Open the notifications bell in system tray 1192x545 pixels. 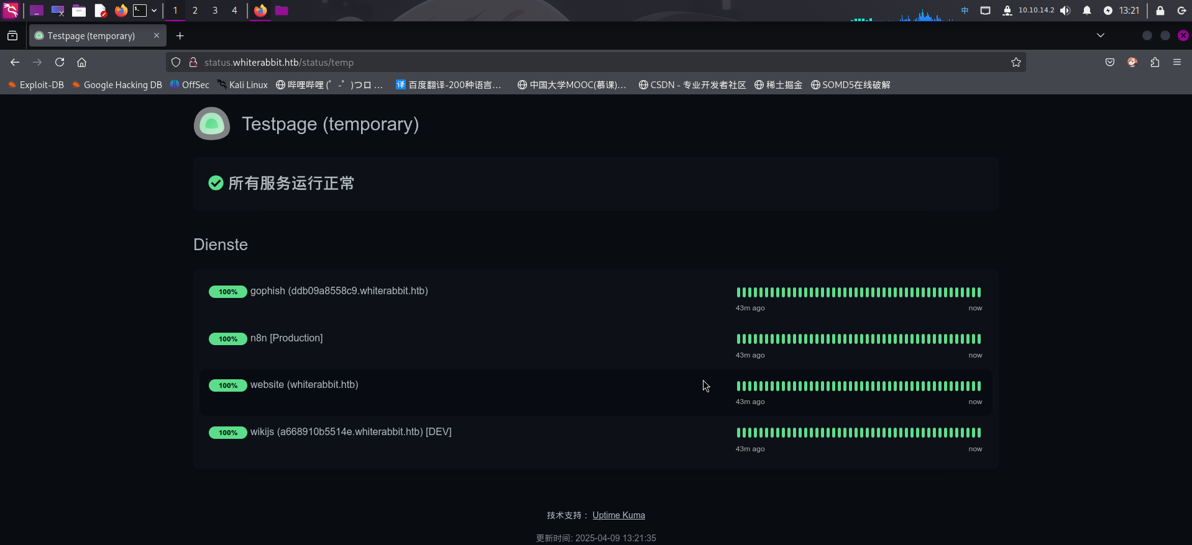(x=1086, y=11)
